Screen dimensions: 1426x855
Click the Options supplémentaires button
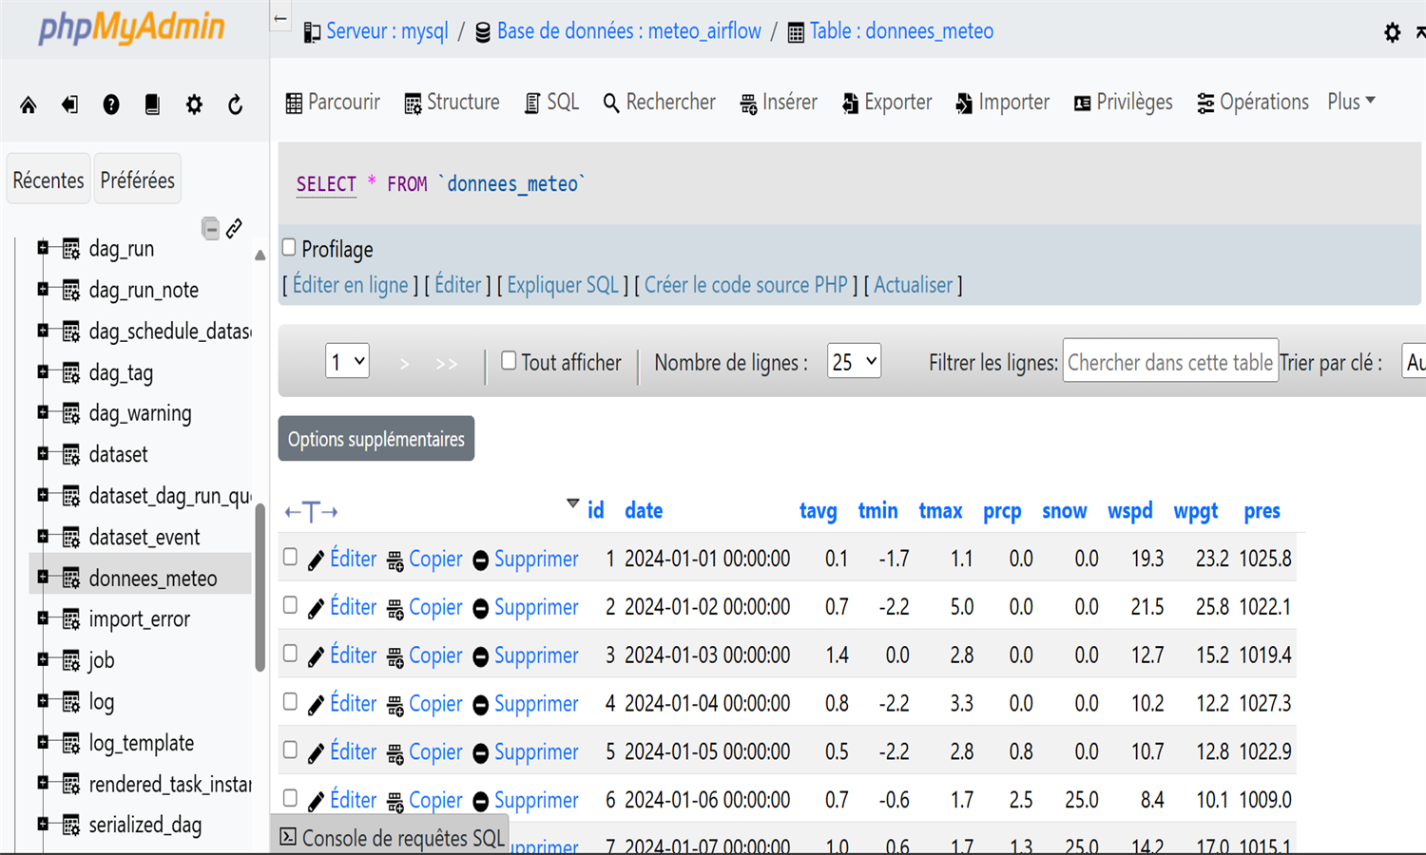[x=376, y=439]
